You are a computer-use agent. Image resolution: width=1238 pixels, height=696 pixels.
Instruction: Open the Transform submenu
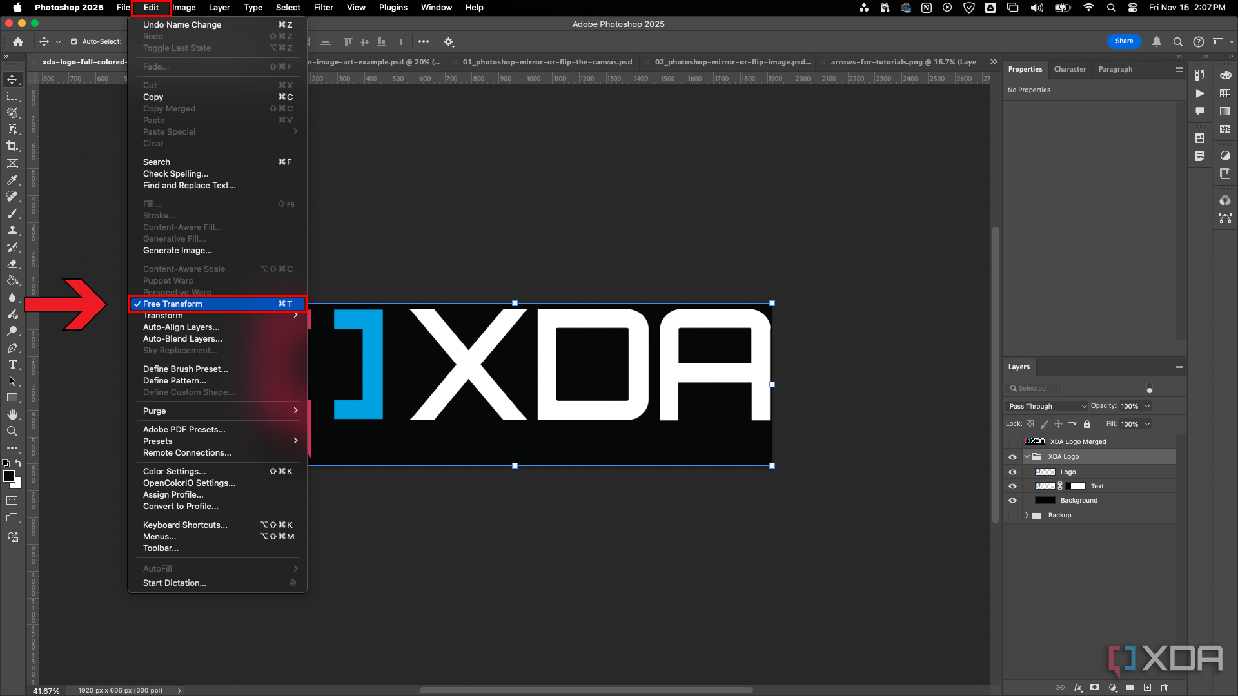point(217,316)
